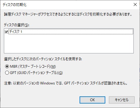
Task: Dismiss the dialog with キャンセル button
Action: (122, 100)
